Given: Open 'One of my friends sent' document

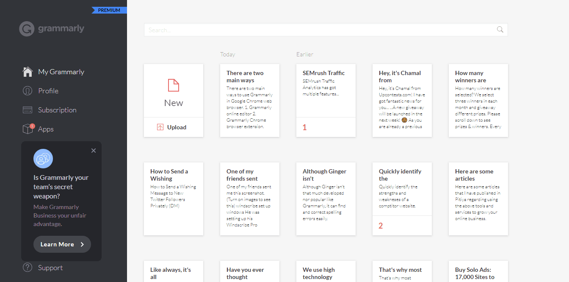Looking at the screenshot, I should click(x=250, y=199).
